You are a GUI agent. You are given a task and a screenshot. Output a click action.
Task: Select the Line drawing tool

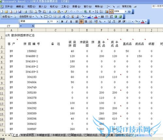[37, 17]
